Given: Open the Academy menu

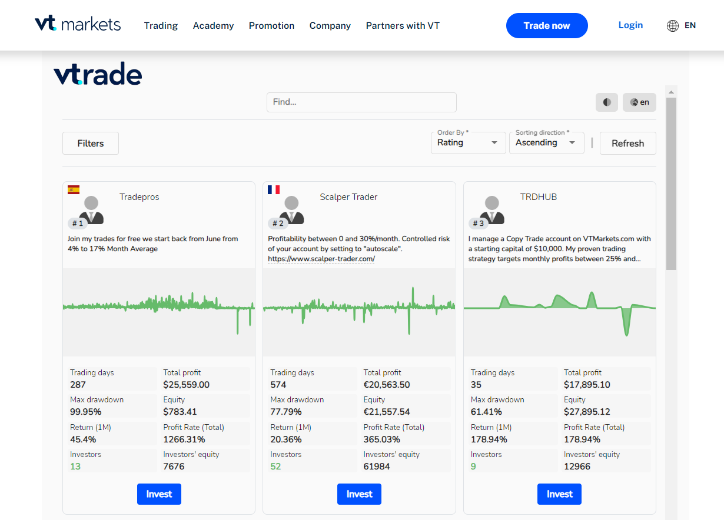Looking at the screenshot, I should tap(213, 26).
